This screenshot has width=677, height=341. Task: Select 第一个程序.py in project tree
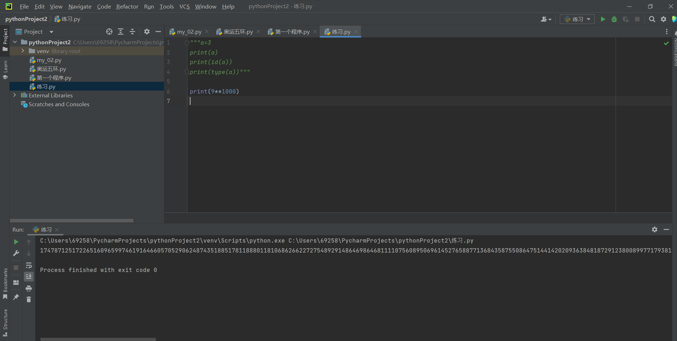[x=54, y=78]
